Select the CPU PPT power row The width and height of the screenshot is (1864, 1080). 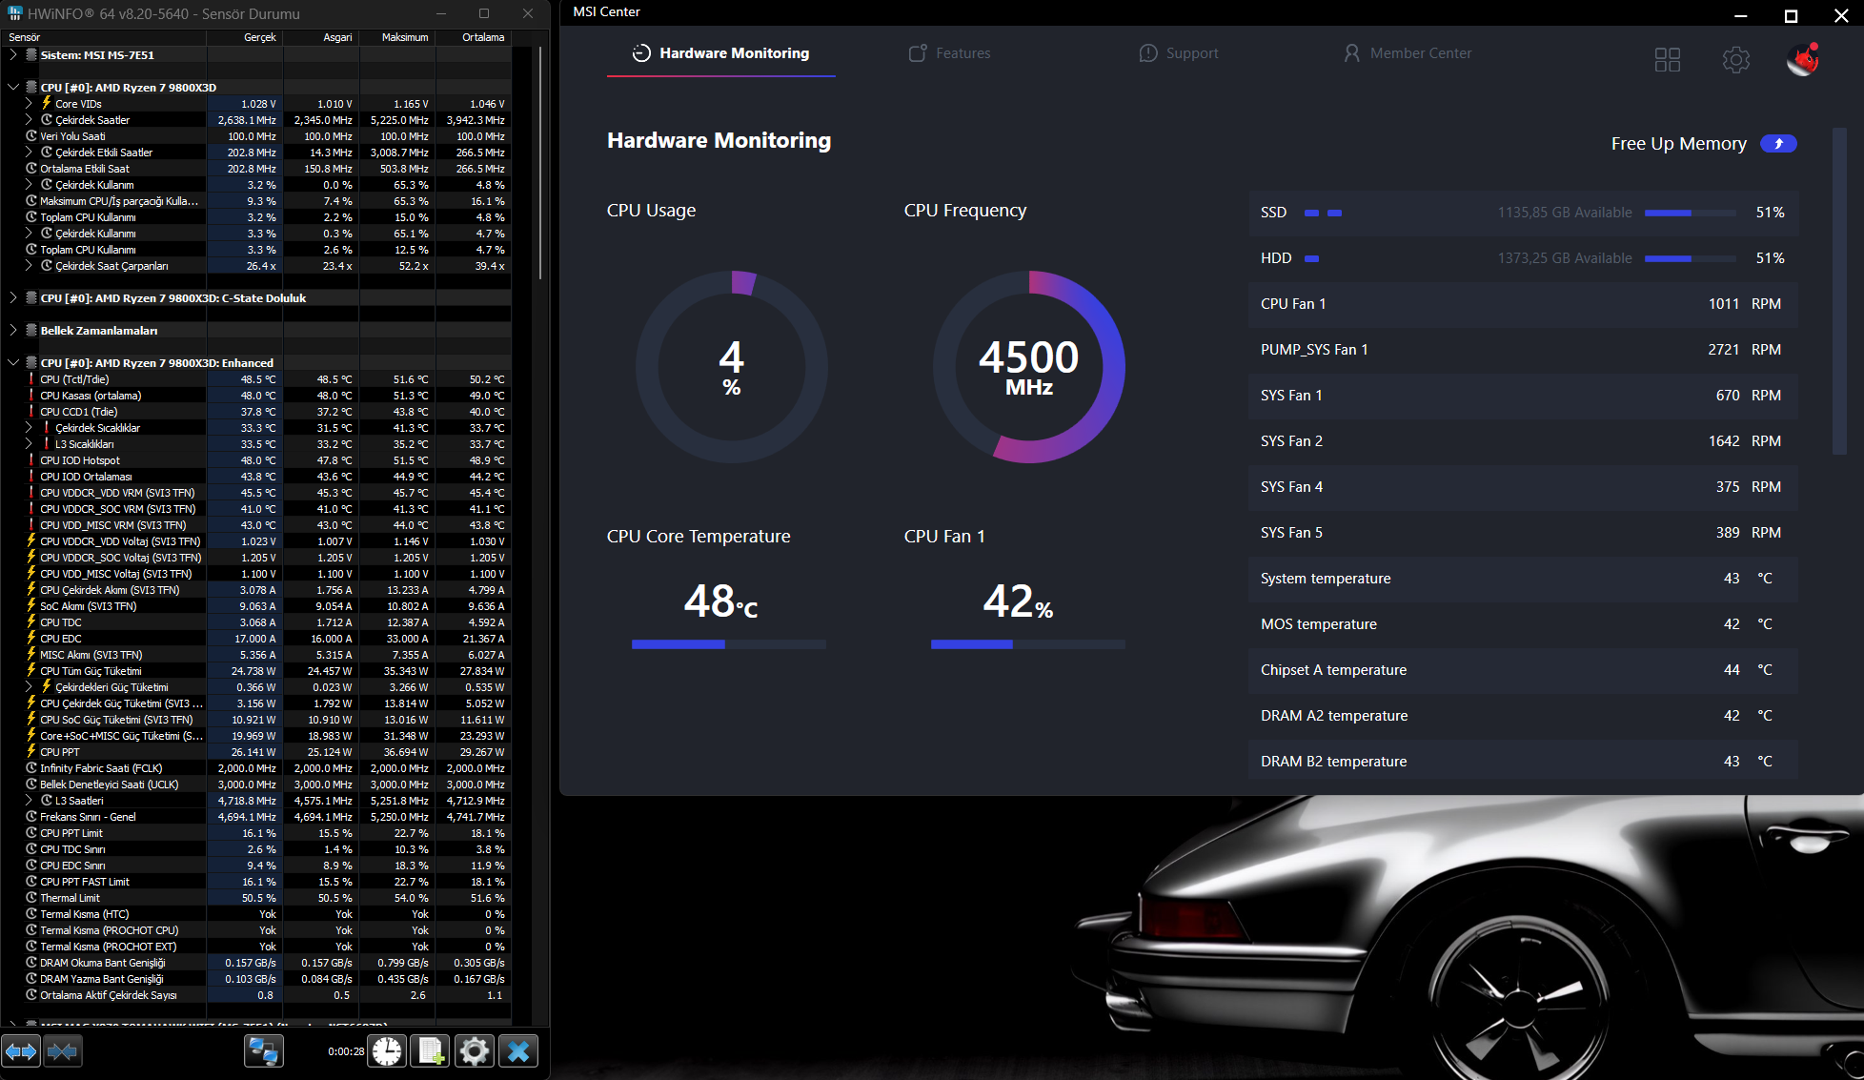click(x=255, y=751)
